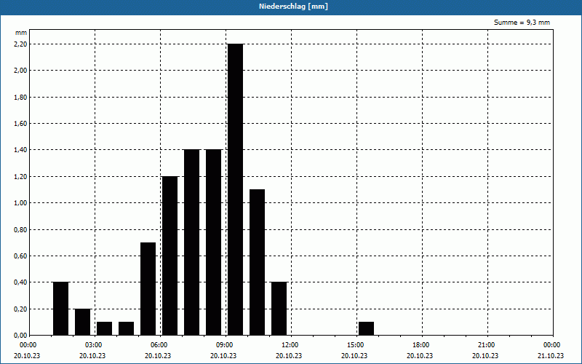The width and height of the screenshot is (582, 364).
Task: Click x-axis time label 12:00
Action: click(290, 345)
